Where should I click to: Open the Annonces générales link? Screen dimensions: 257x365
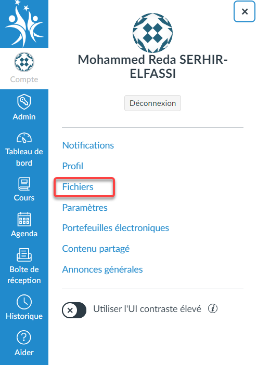point(102,269)
